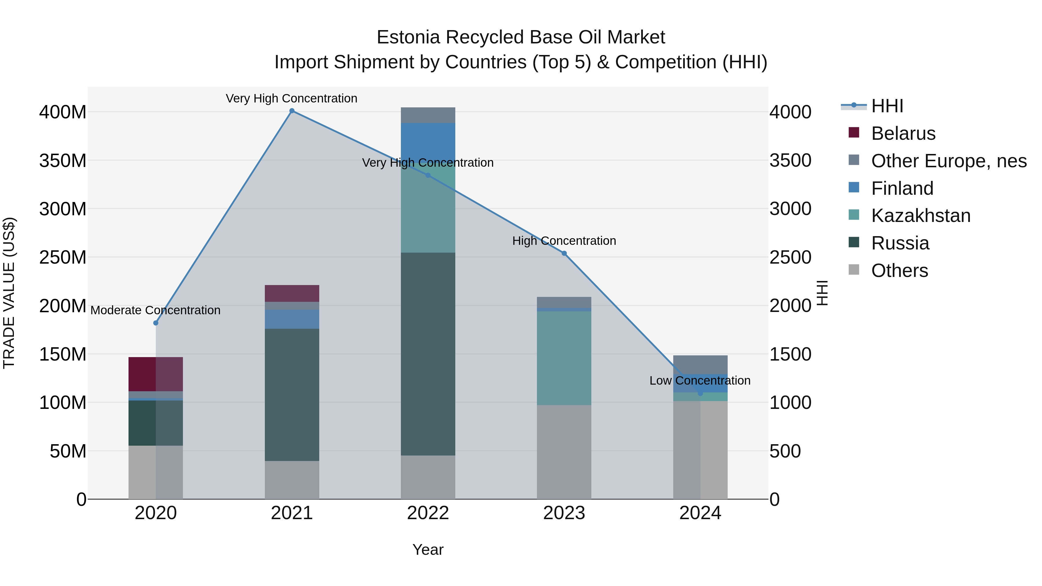This screenshot has width=1042, height=586.
Task: Click the rotated 'HHI' right axis title
Action: pyautogui.click(x=822, y=293)
